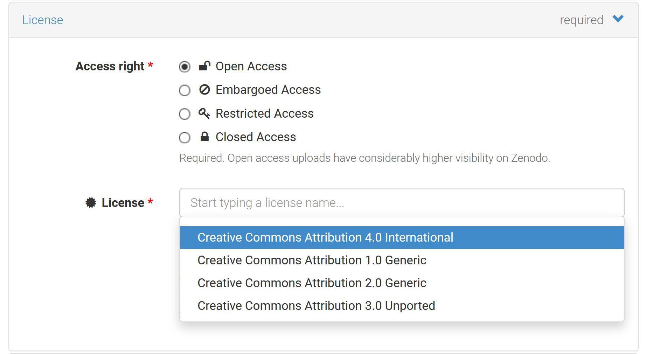This screenshot has height=354, width=646.
Task: Click the certificate badge icon beside License label
Action: coord(91,203)
